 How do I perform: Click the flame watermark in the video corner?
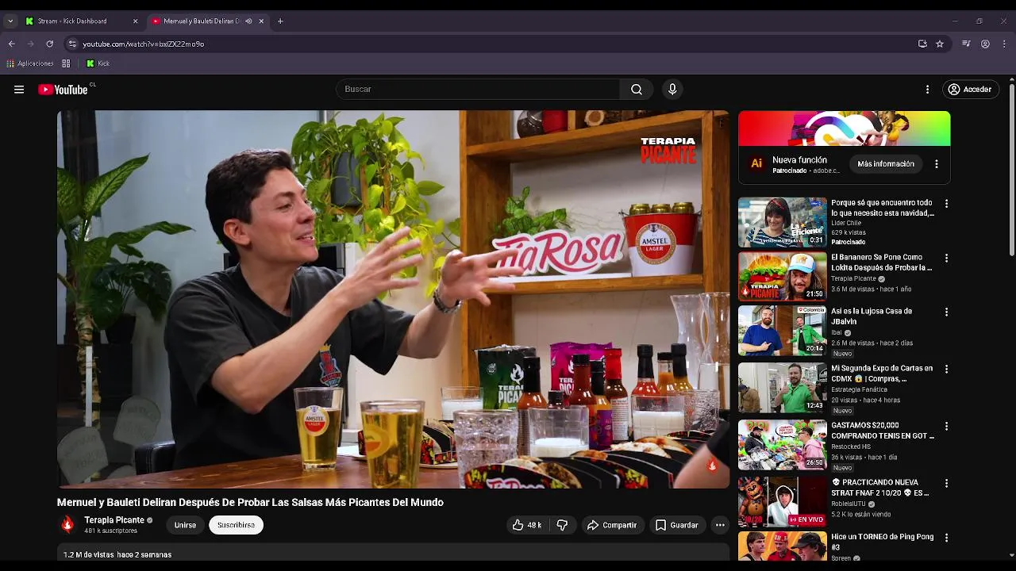pyautogui.click(x=712, y=466)
